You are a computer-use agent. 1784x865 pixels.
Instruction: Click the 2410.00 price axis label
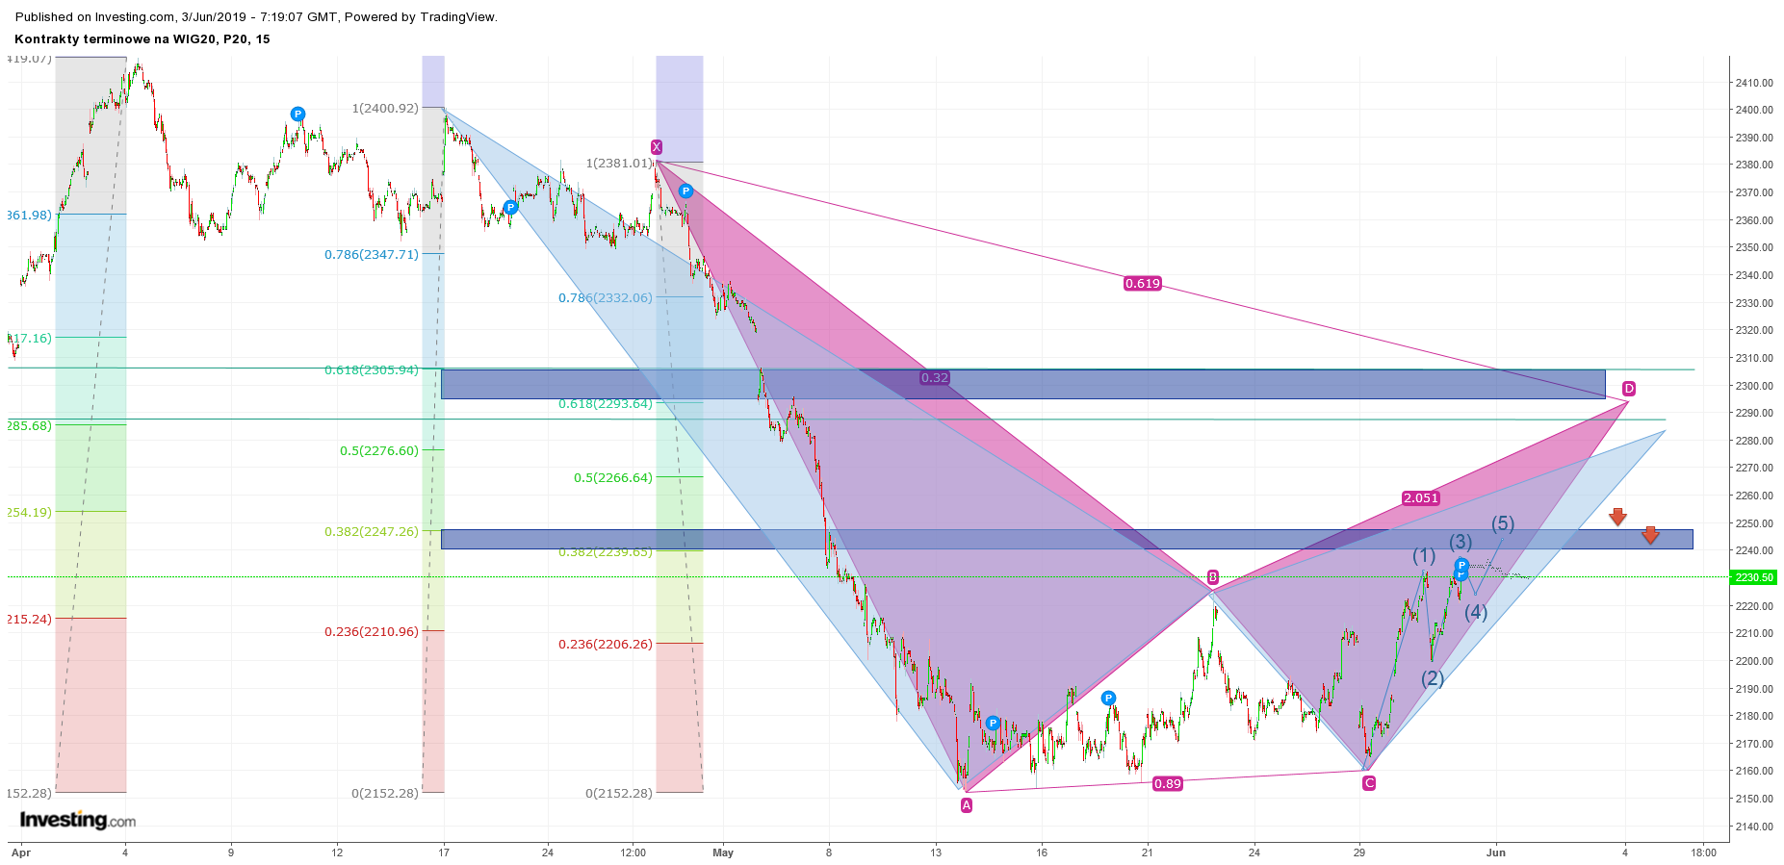[x=1754, y=83]
